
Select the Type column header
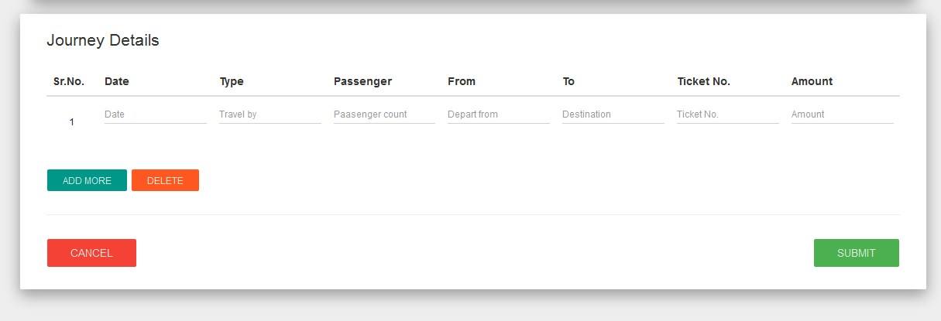(x=232, y=81)
